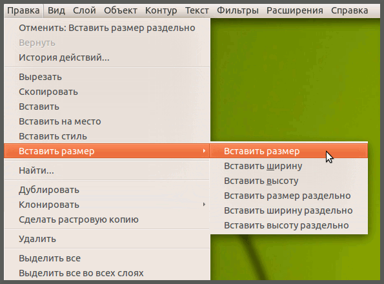
Task: Choose Вставить ширину in submenu
Action: point(289,166)
